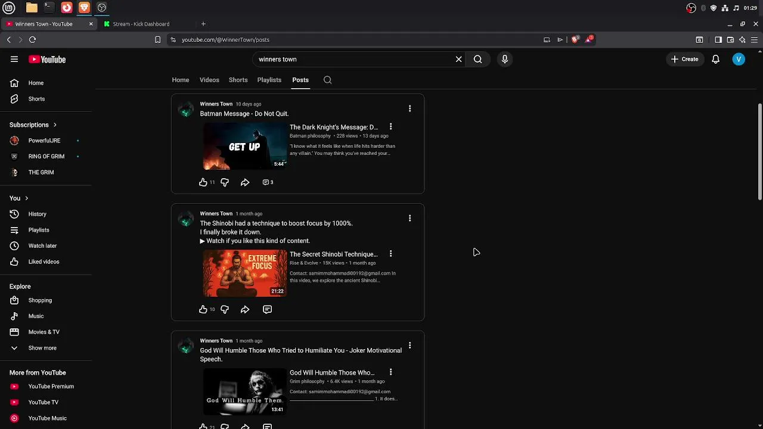
Task: Like the Batman Message post
Action: coord(203,182)
